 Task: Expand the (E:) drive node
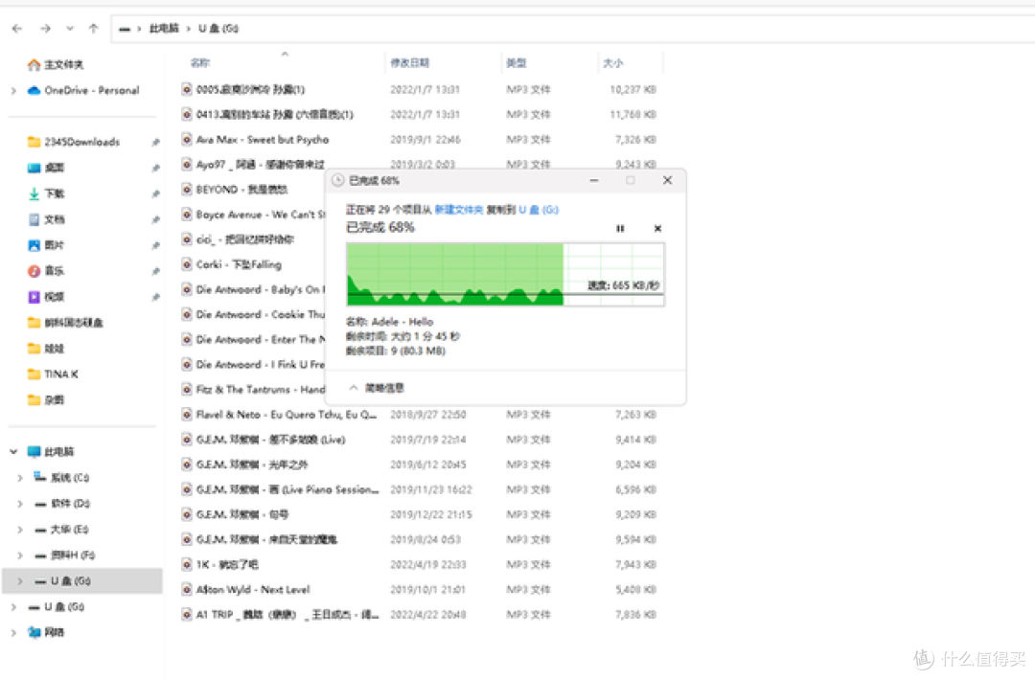point(20,529)
